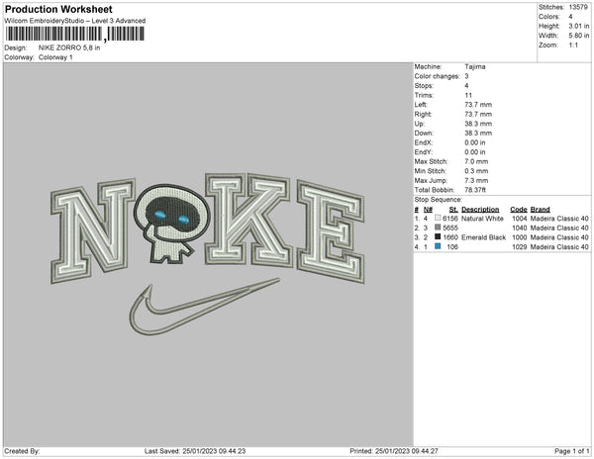This screenshot has height=459, width=594.
Task: Click the 'Trims:' value 11
Action: click(x=468, y=95)
